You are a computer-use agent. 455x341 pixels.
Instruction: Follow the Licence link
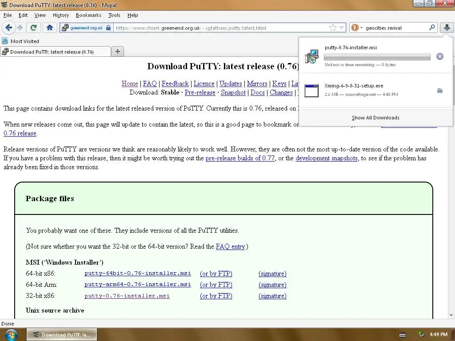point(204,83)
